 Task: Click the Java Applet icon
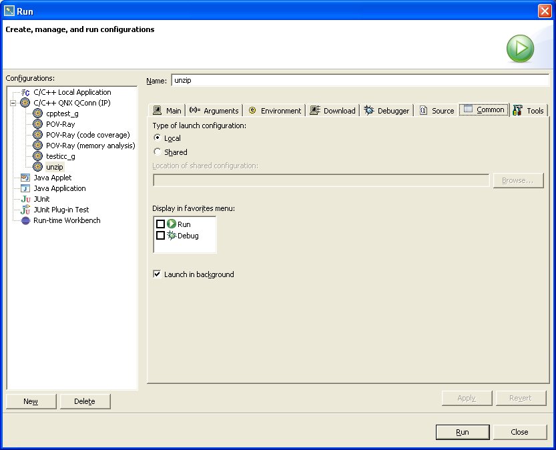25,178
